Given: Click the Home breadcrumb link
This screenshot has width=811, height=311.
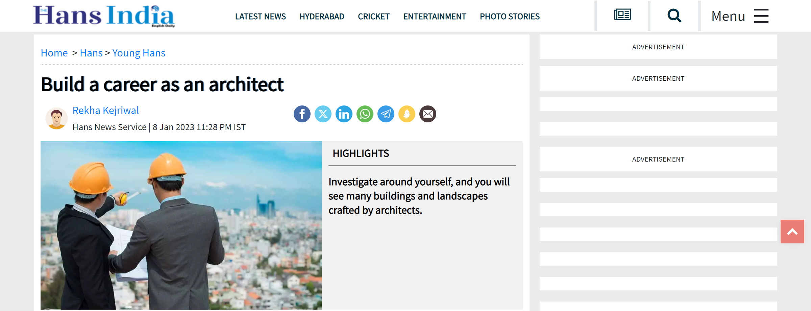Looking at the screenshot, I should pos(54,53).
